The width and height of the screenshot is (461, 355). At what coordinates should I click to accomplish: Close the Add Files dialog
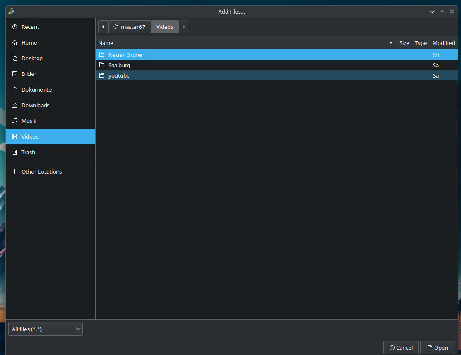452,12
